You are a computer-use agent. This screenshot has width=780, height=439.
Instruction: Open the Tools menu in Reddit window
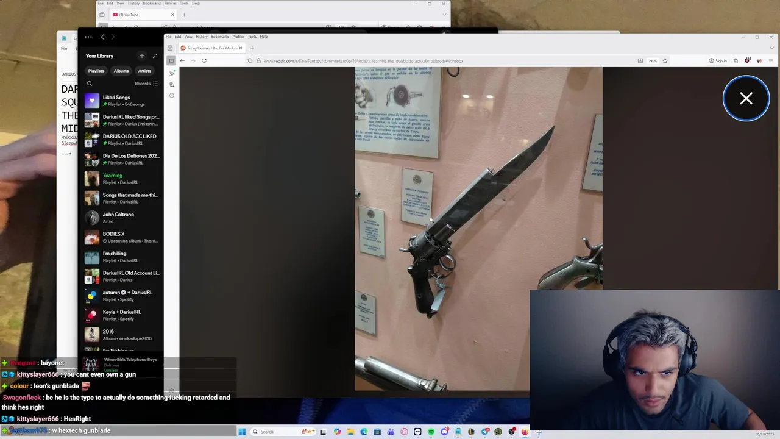point(252,37)
